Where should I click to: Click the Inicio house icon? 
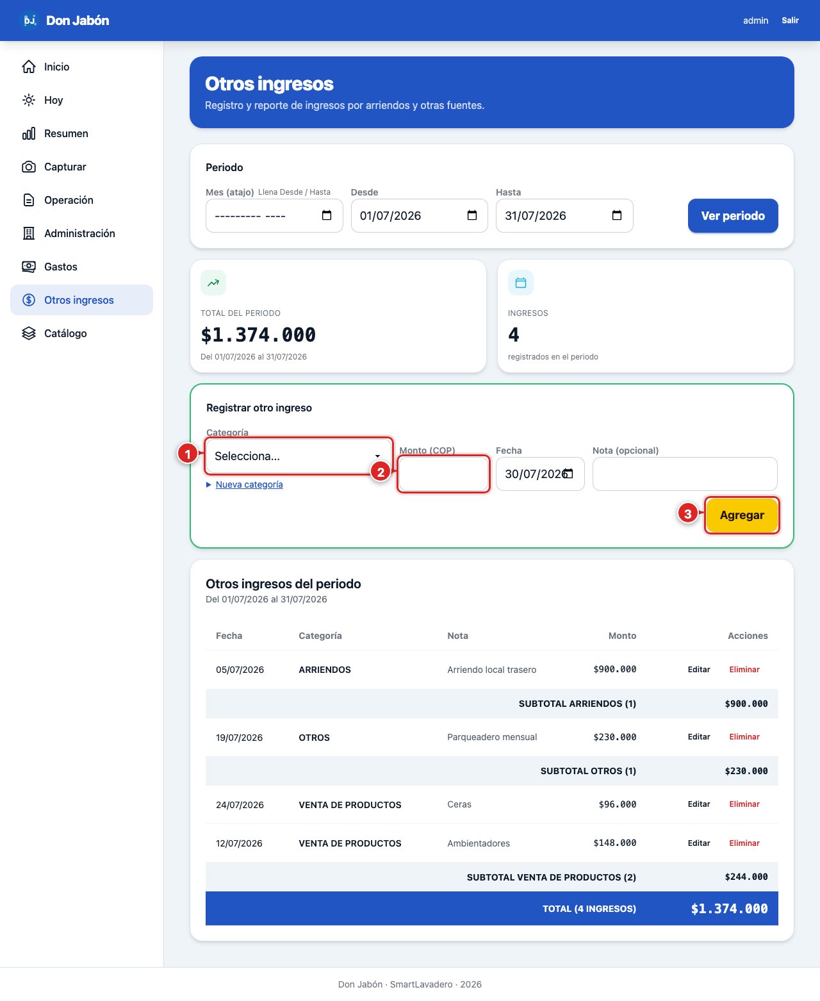pyautogui.click(x=29, y=67)
